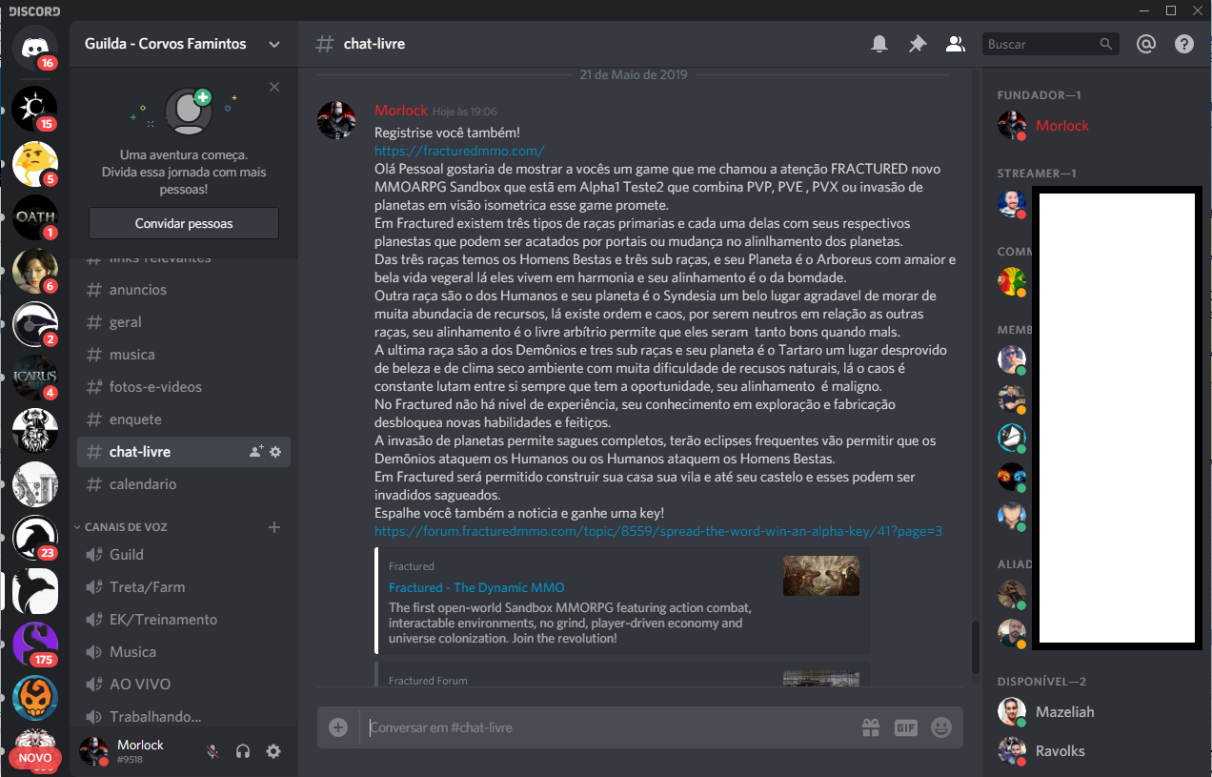
Task: Show pinned messages
Action: [x=917, y=44]
